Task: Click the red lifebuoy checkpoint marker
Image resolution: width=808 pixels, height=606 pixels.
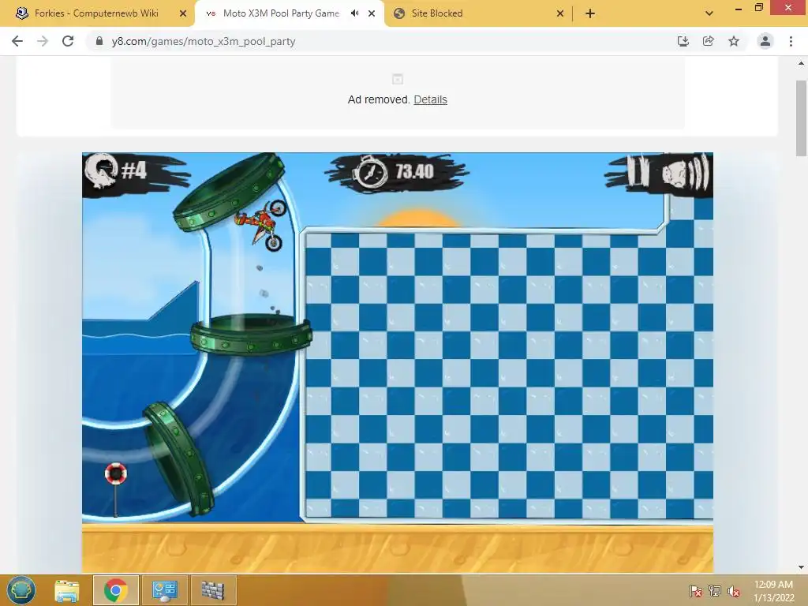Action: pyautogui.click(x=115, y=473)
